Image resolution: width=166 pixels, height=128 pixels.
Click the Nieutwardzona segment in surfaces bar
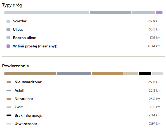pyautogui.click(x=30, y=74)
